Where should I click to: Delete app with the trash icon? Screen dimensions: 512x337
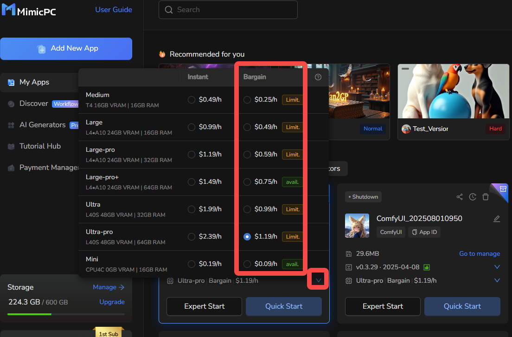pos(486,197)
